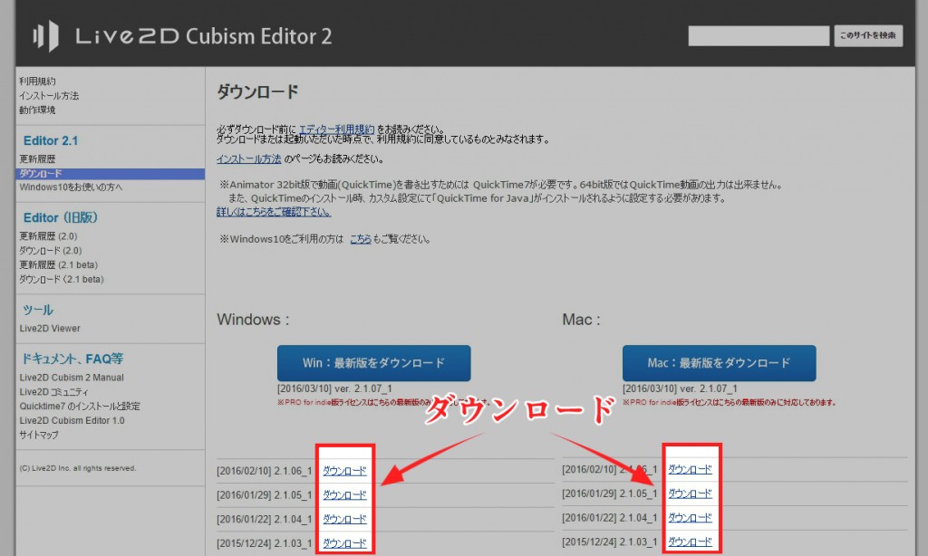Click the ダウンロード page title
The image size is (928, 556).
tap(257, 91)
